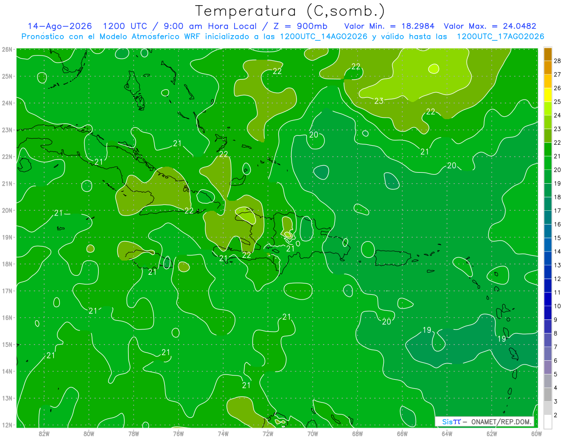Click the "23N" latitude axis label

[7, 130]
